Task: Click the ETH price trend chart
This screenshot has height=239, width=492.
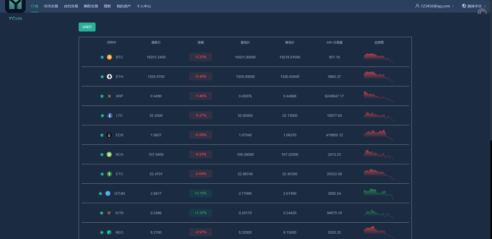Action: tap(379, 77)
